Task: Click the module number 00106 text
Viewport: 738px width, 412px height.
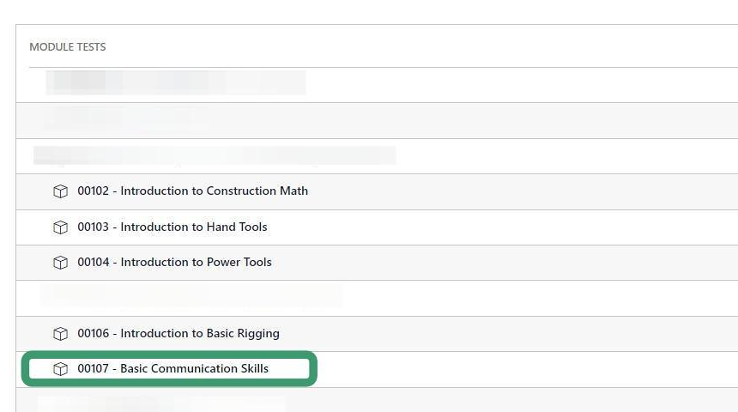Action: (x=94, y=334)
